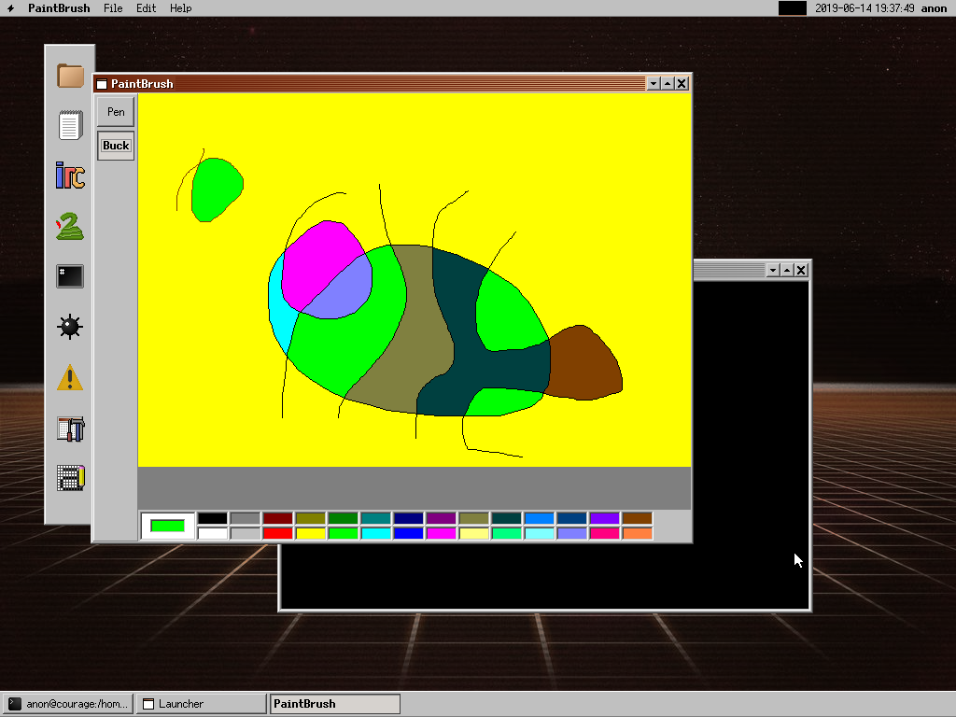Click the yellow warning triangle launcher icon

click(x=70, y=377)
